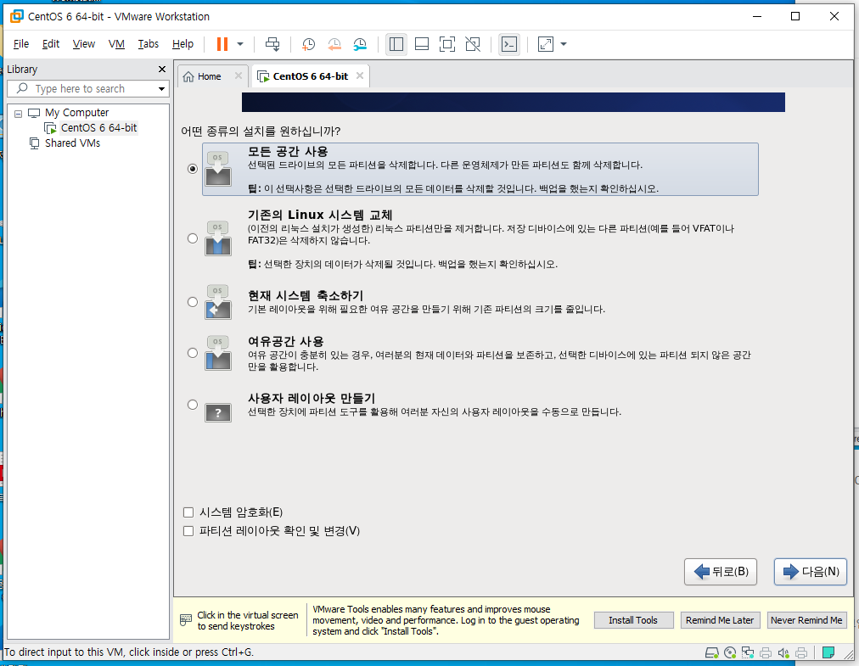Screen dimensions: 859x666
Task: Open the File menu
Action: click(x=21, y=44)
